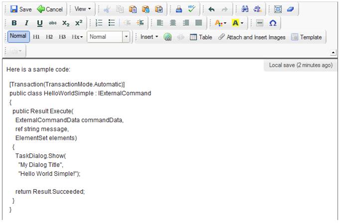Center align the text
This screenshot has width=340, height=224.
[x=173, y=23]
